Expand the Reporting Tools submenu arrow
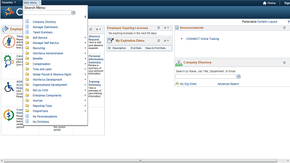 (x=85, y=105)
